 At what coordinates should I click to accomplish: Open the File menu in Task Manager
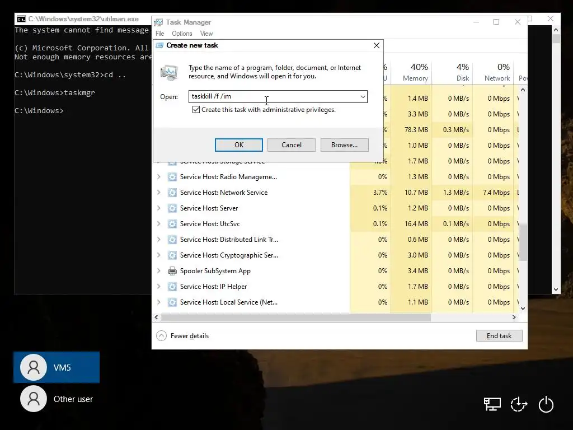[159, 34]
